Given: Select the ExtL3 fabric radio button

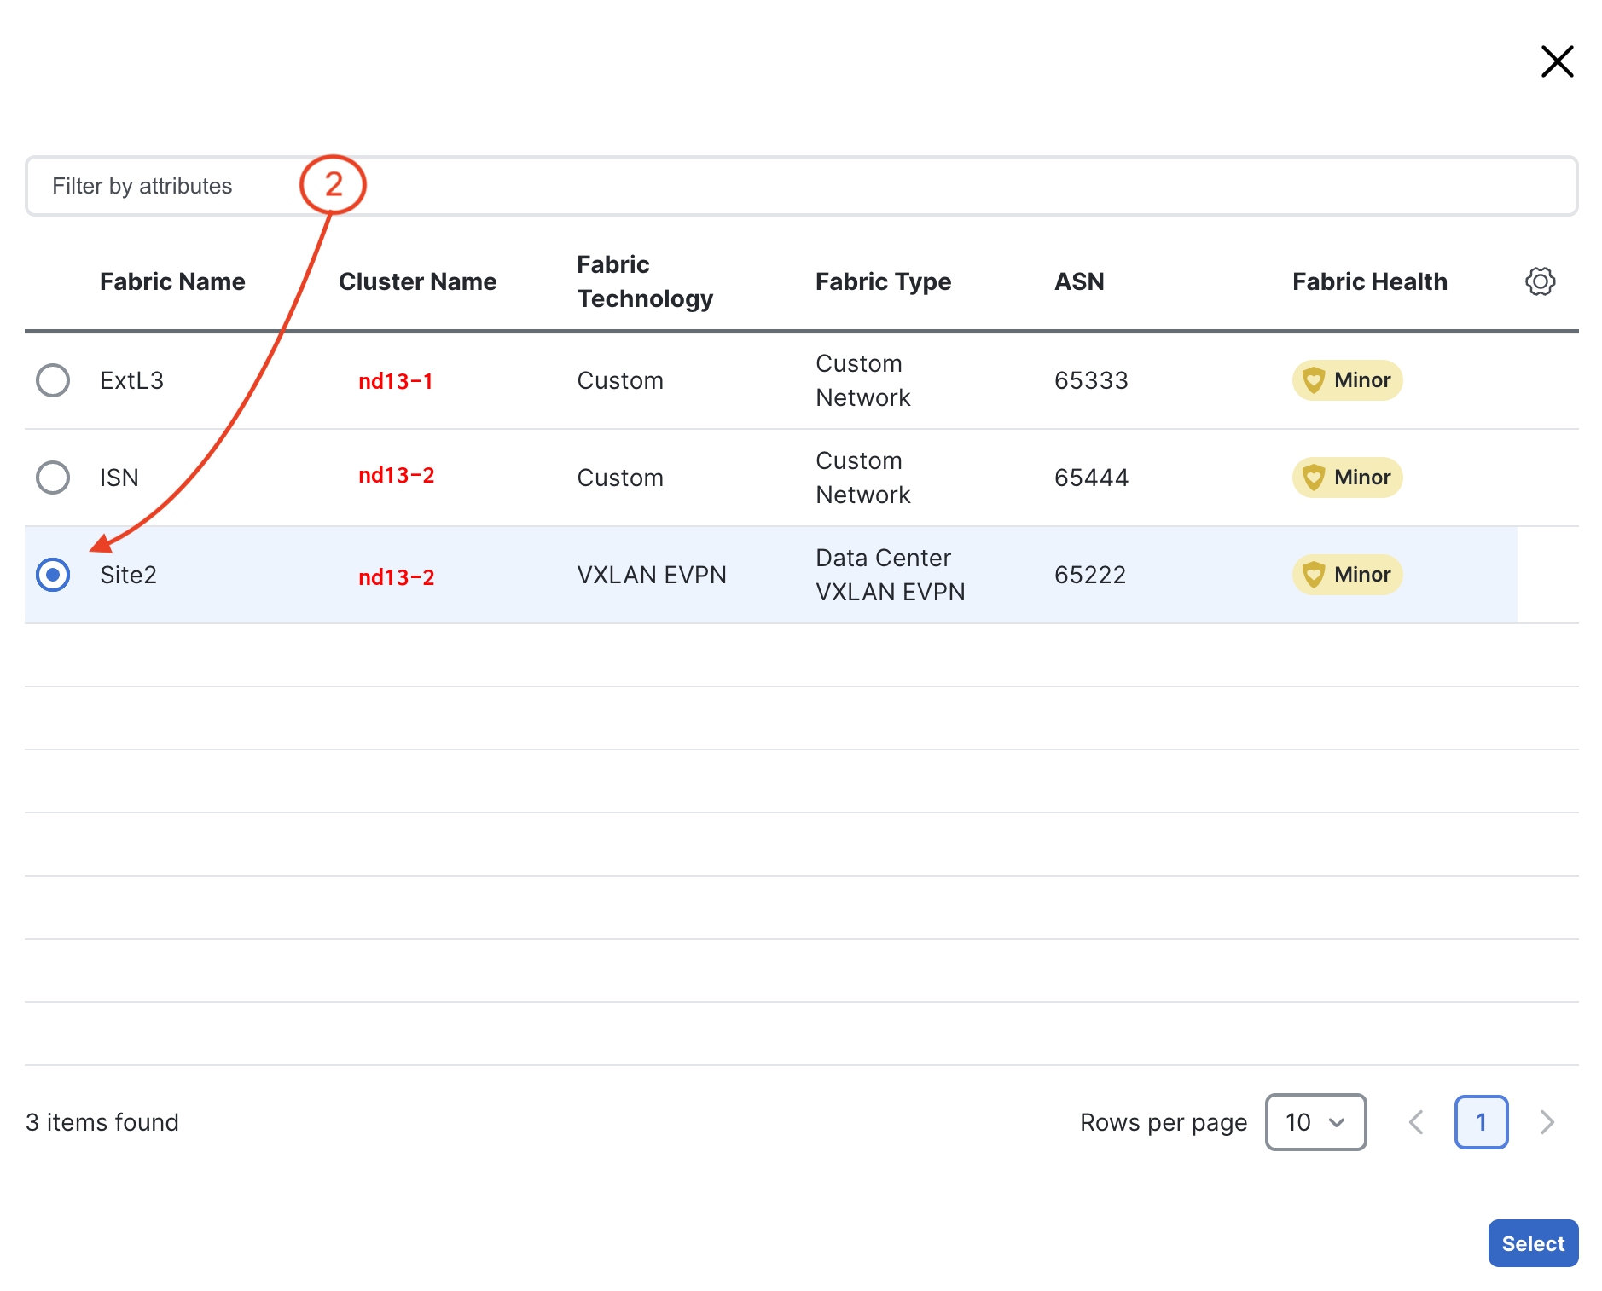Looking at the screenshot, I should point(53,380).
